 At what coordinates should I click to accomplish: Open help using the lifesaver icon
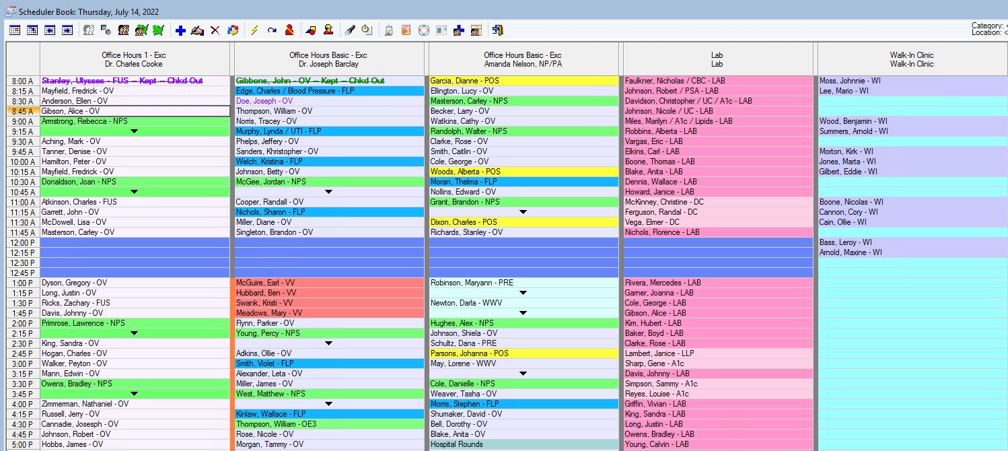coord(423,30)
